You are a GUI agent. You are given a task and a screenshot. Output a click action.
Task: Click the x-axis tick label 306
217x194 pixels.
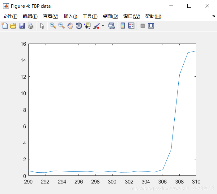[x=163, y=182]
